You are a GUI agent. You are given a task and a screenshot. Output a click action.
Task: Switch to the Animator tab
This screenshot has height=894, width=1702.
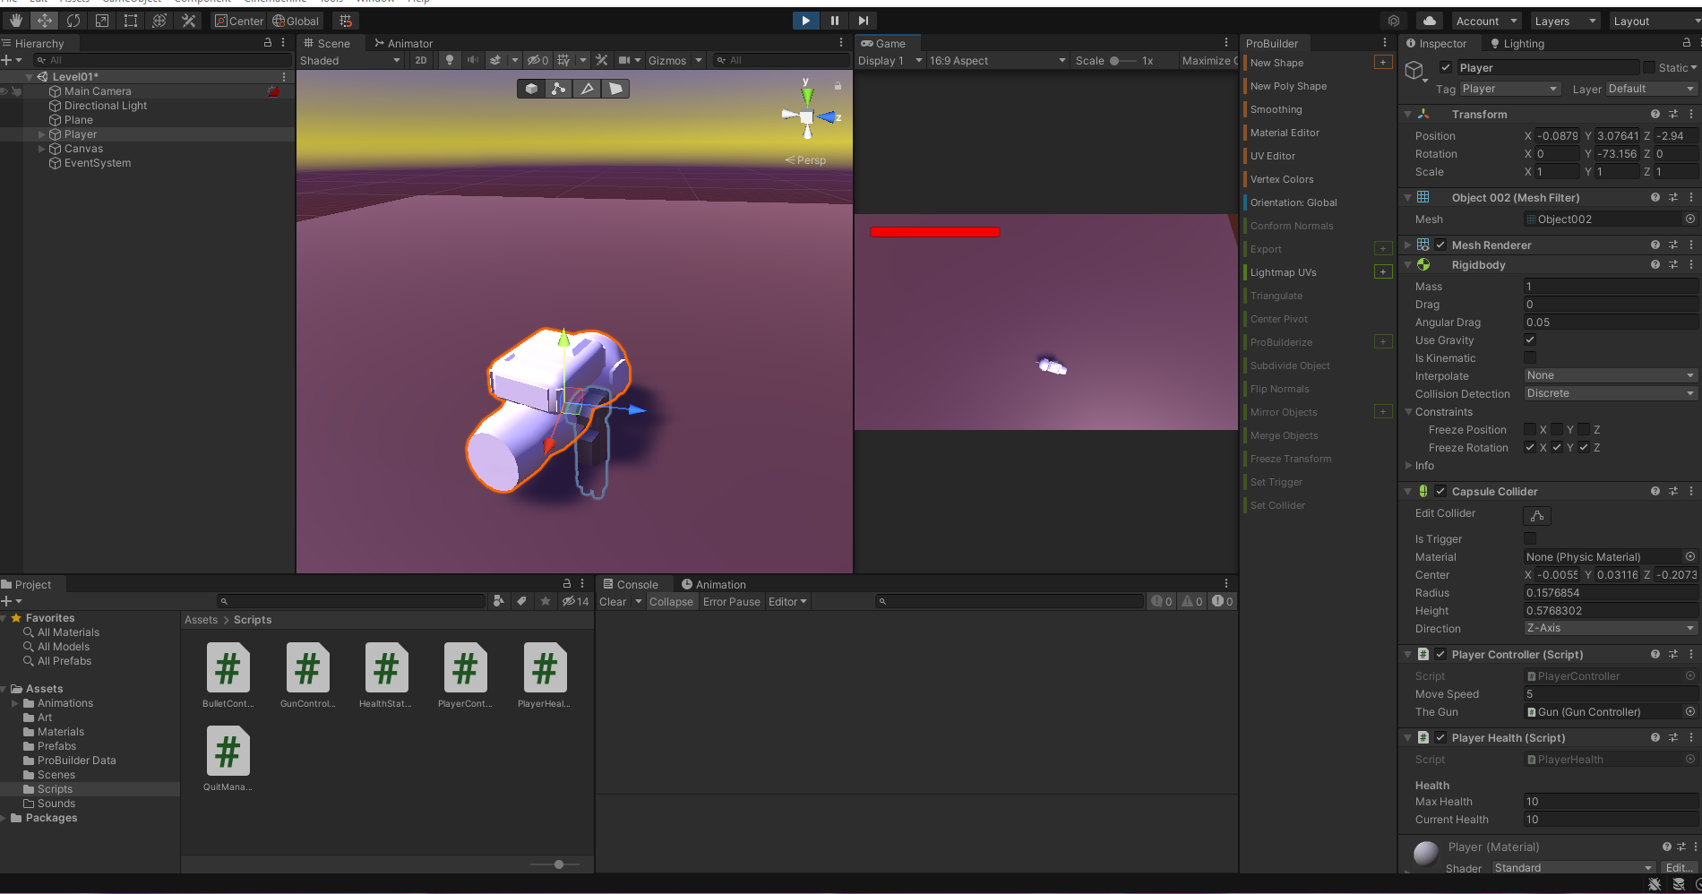[x=403, y=43]
